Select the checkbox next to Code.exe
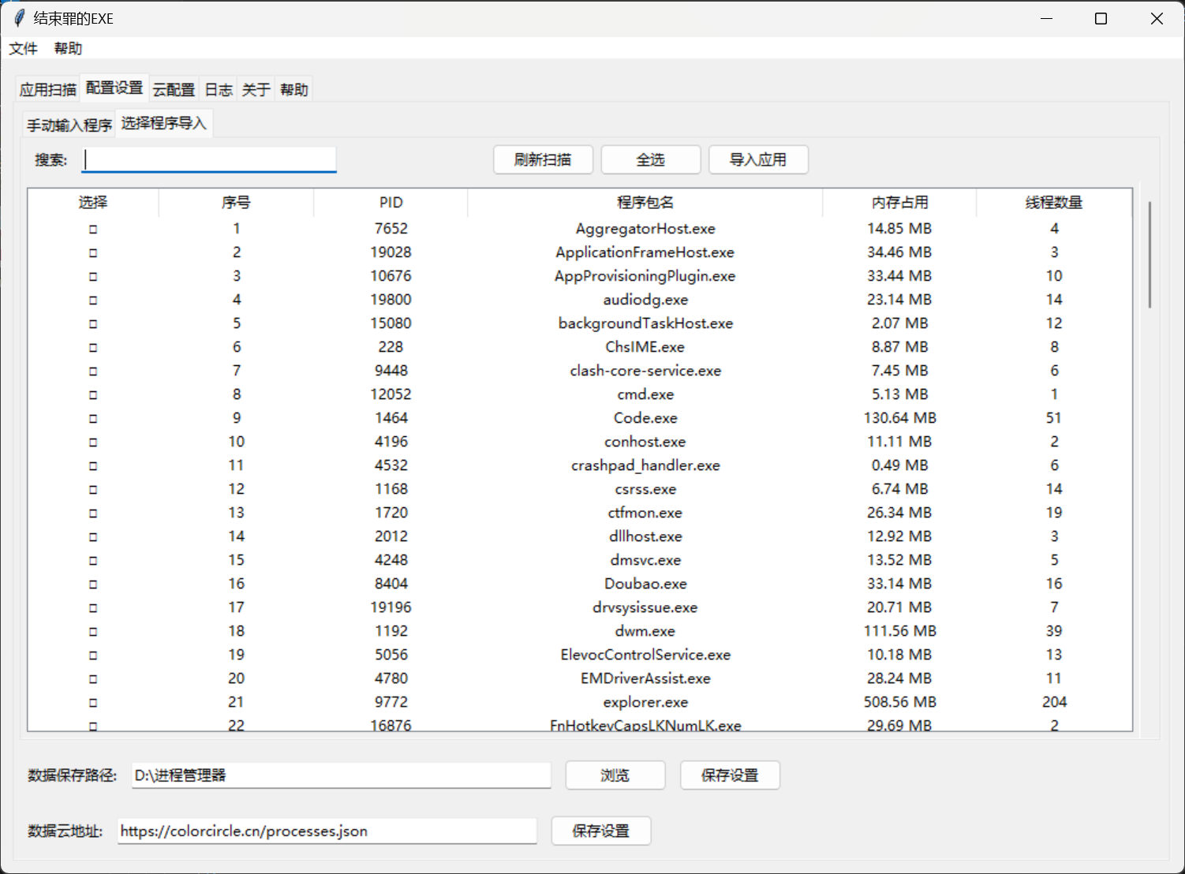 pyautogui.click(x=93, y=419)
